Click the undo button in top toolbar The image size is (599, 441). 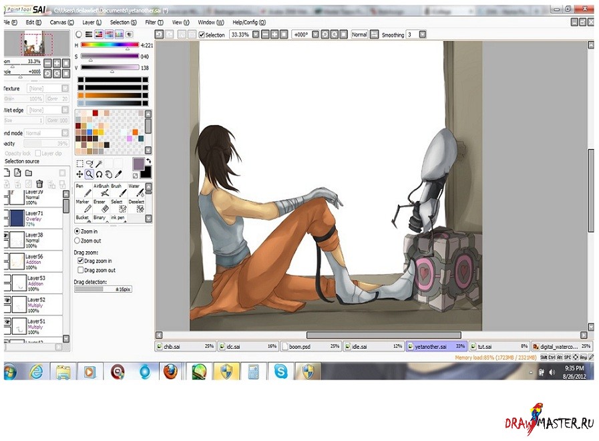(x=159, y=34)
